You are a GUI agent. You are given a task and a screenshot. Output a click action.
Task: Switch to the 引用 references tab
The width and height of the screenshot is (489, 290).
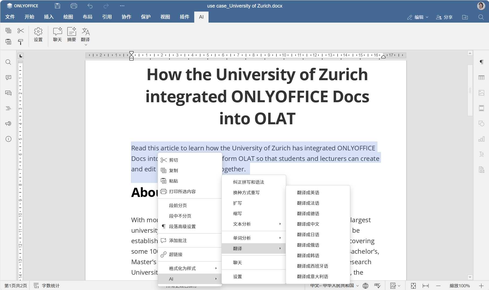(x=107, y=17)
